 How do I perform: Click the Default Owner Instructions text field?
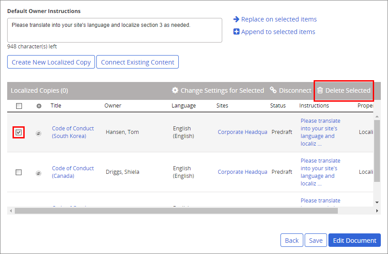[115, 30]
